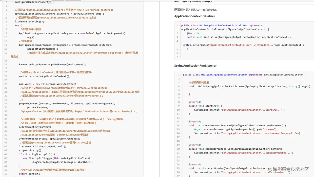Click context = createApplicationContext(); line

point(45,76)
